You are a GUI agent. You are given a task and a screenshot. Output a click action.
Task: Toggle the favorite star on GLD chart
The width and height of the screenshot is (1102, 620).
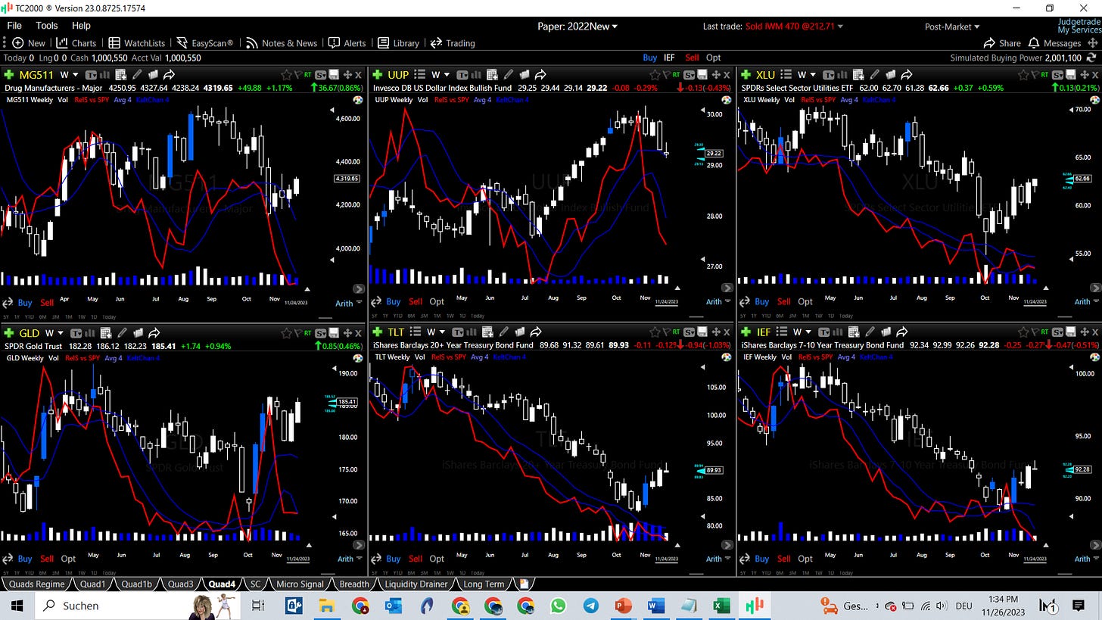tap(287, 333)
